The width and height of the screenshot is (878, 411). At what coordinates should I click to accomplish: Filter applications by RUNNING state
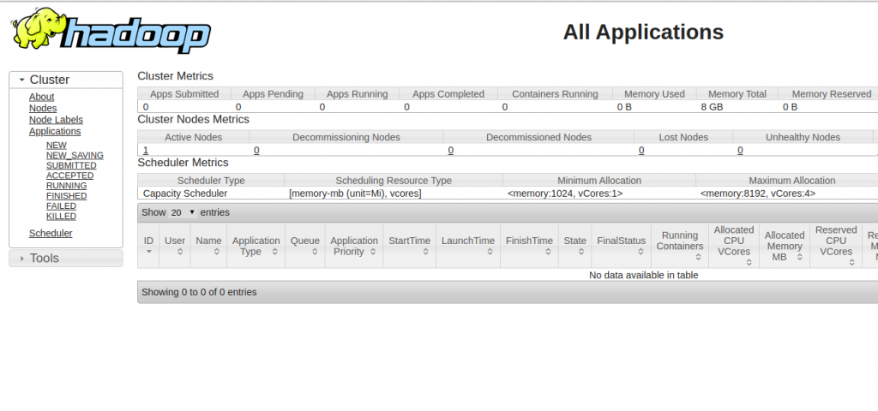[x=66, y=186]
